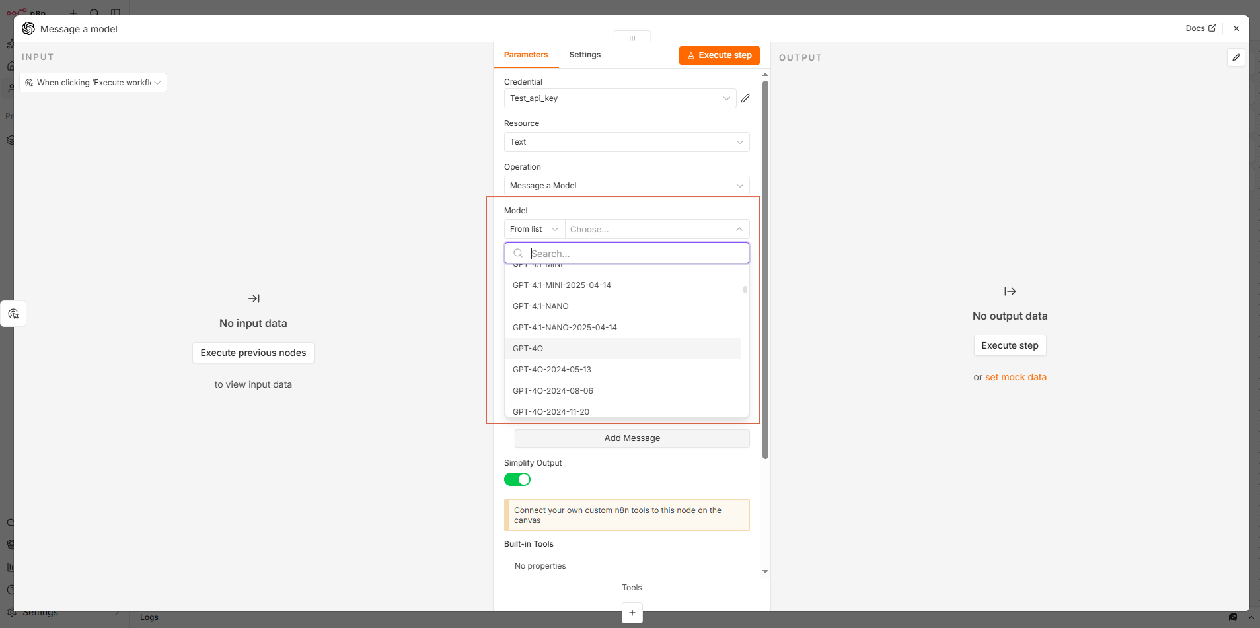
Task: Click the parameters panel vertical scrollbar
Action: coord(765,269)
